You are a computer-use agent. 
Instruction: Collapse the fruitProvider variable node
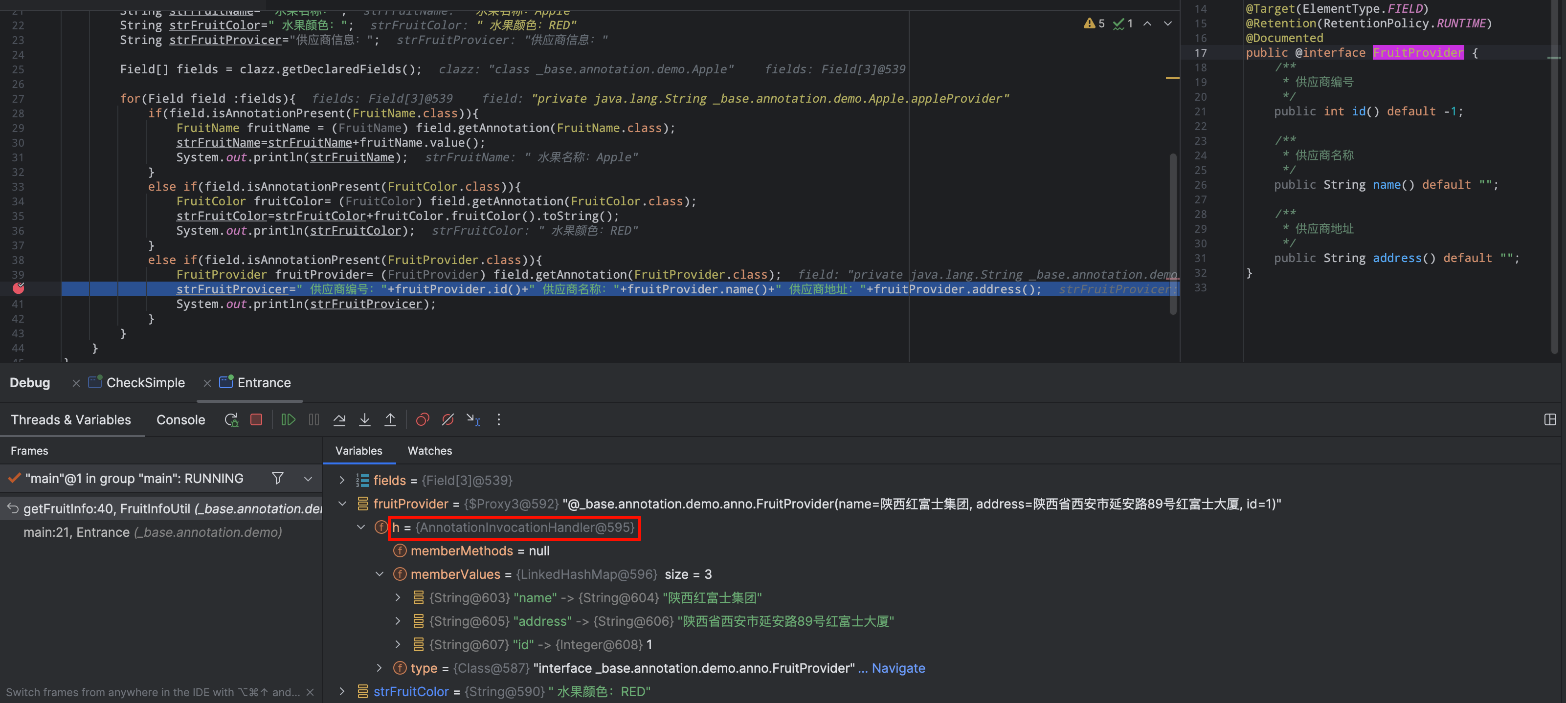(x=342, y=504)
